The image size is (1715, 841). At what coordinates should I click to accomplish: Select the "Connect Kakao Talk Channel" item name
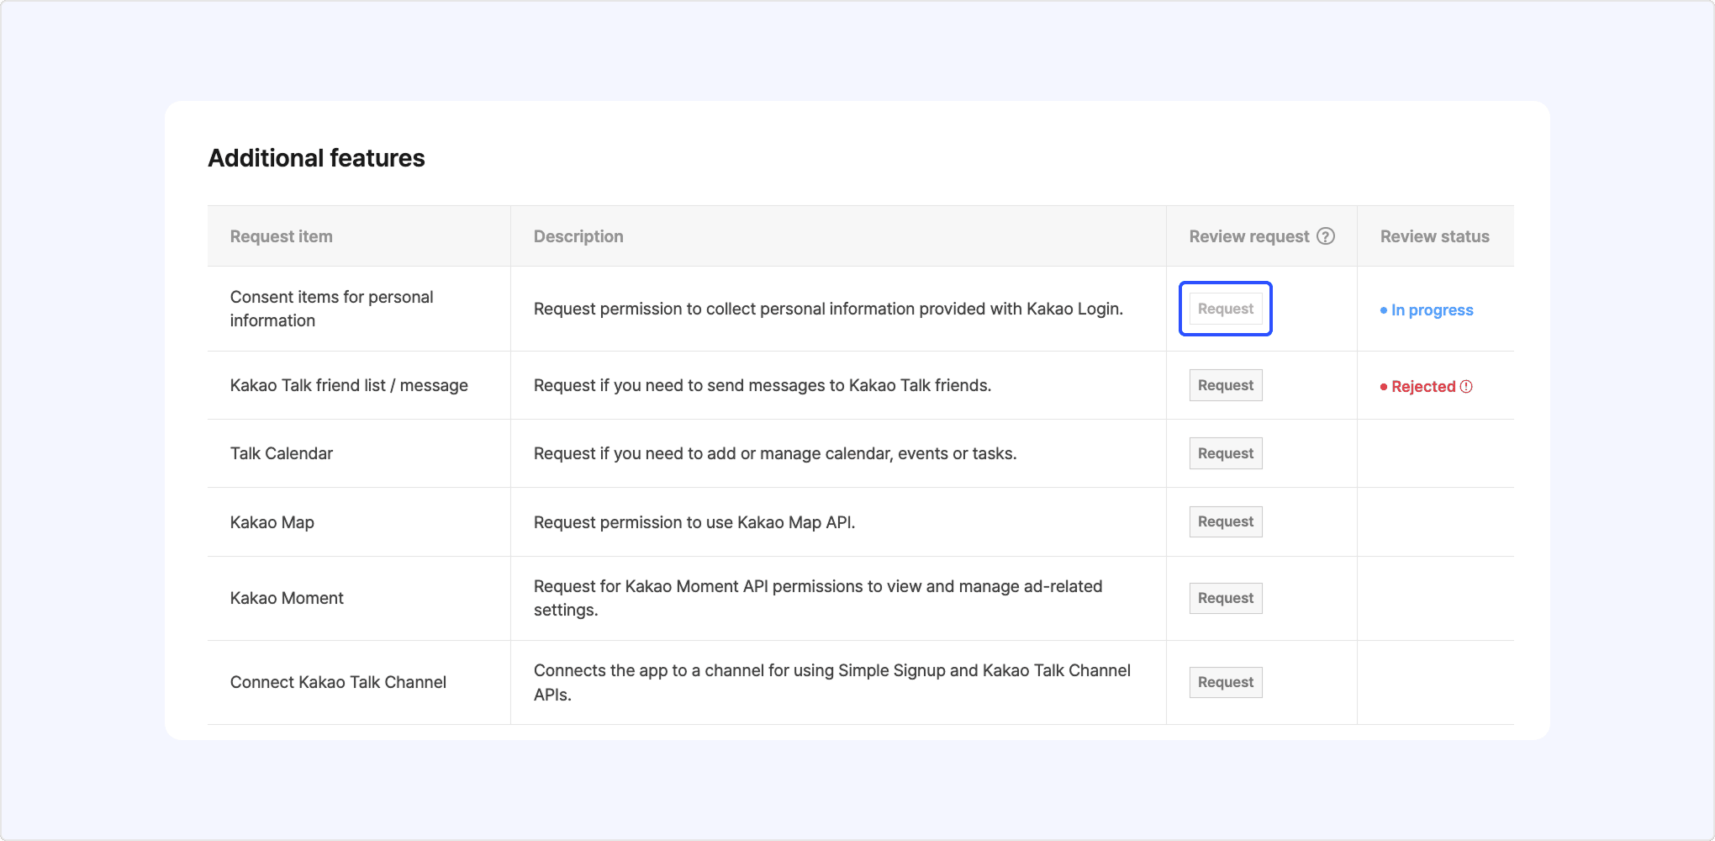click(338, 682)
